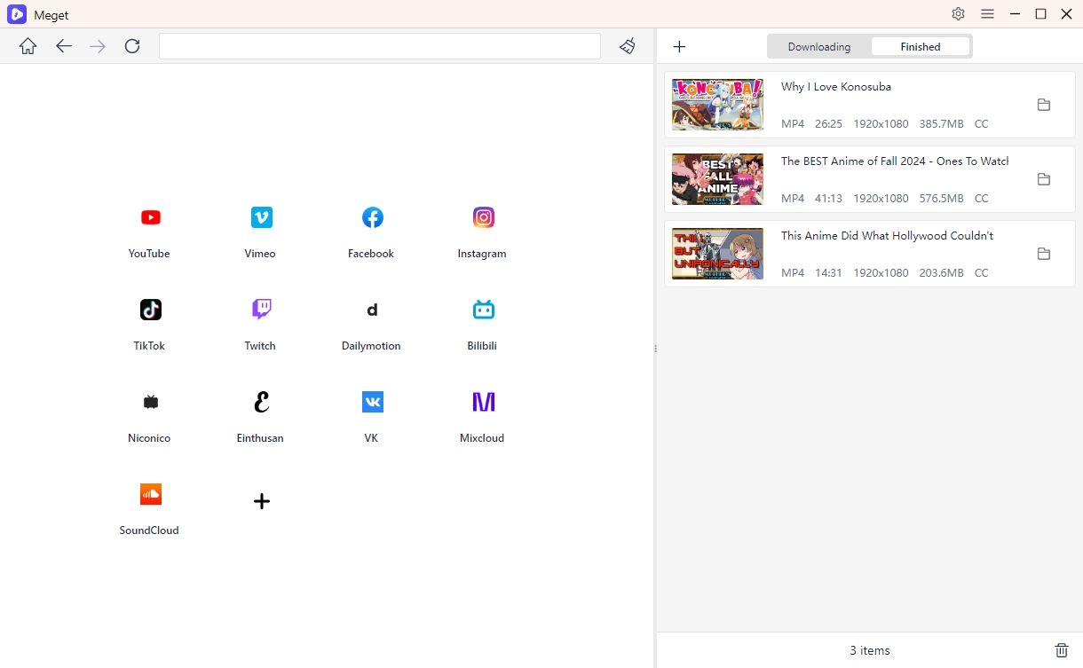
Task: Launch the TikTok shortcut icon
Action: coord(150,310)
